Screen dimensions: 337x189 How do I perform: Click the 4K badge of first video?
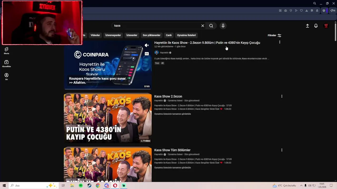pos(162,63)
